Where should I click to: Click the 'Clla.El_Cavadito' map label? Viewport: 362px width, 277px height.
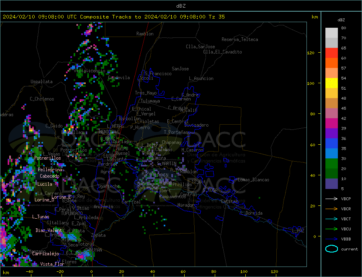point(222,52)
